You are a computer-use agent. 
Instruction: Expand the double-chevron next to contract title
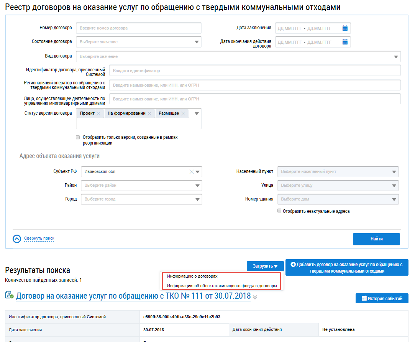click(x=255, y=297)
